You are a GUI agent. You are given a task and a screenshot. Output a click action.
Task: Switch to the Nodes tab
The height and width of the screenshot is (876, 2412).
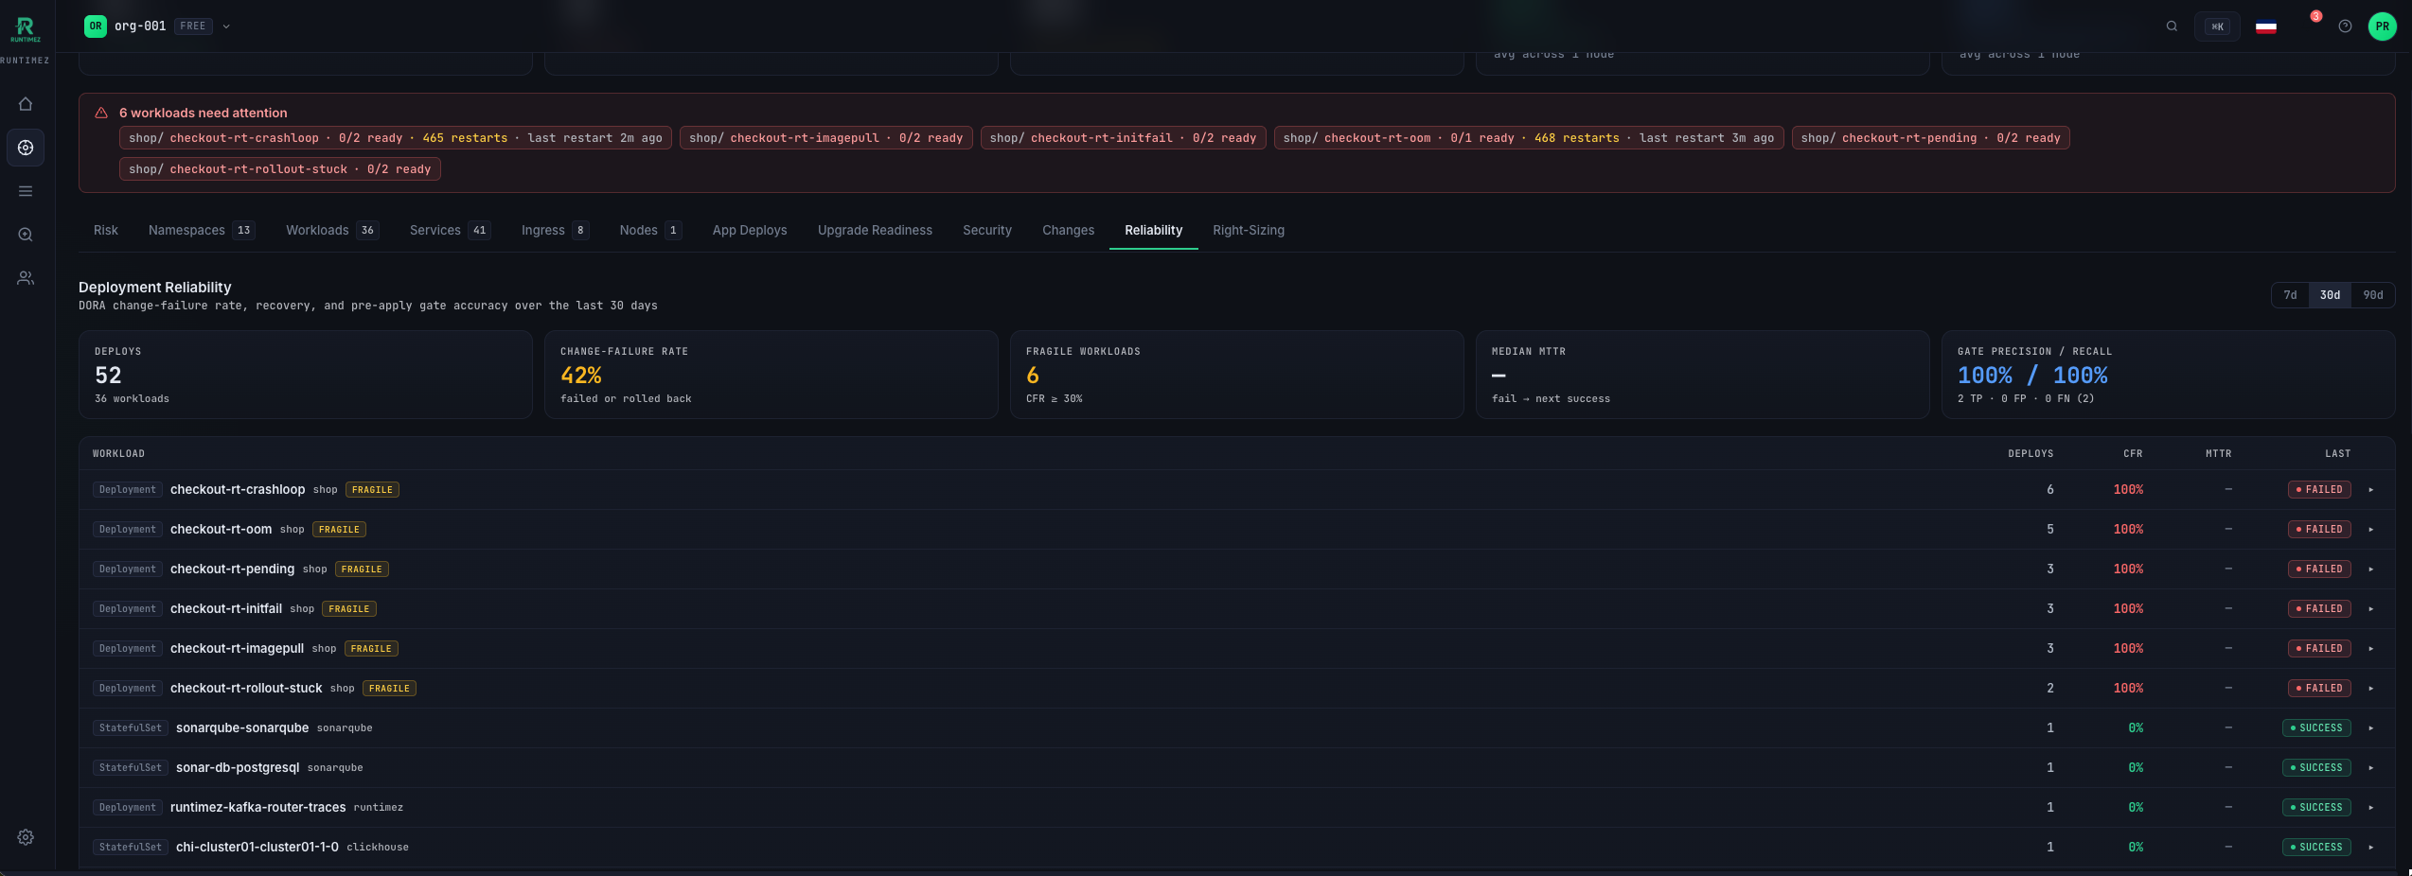click(x=650, y=231)
